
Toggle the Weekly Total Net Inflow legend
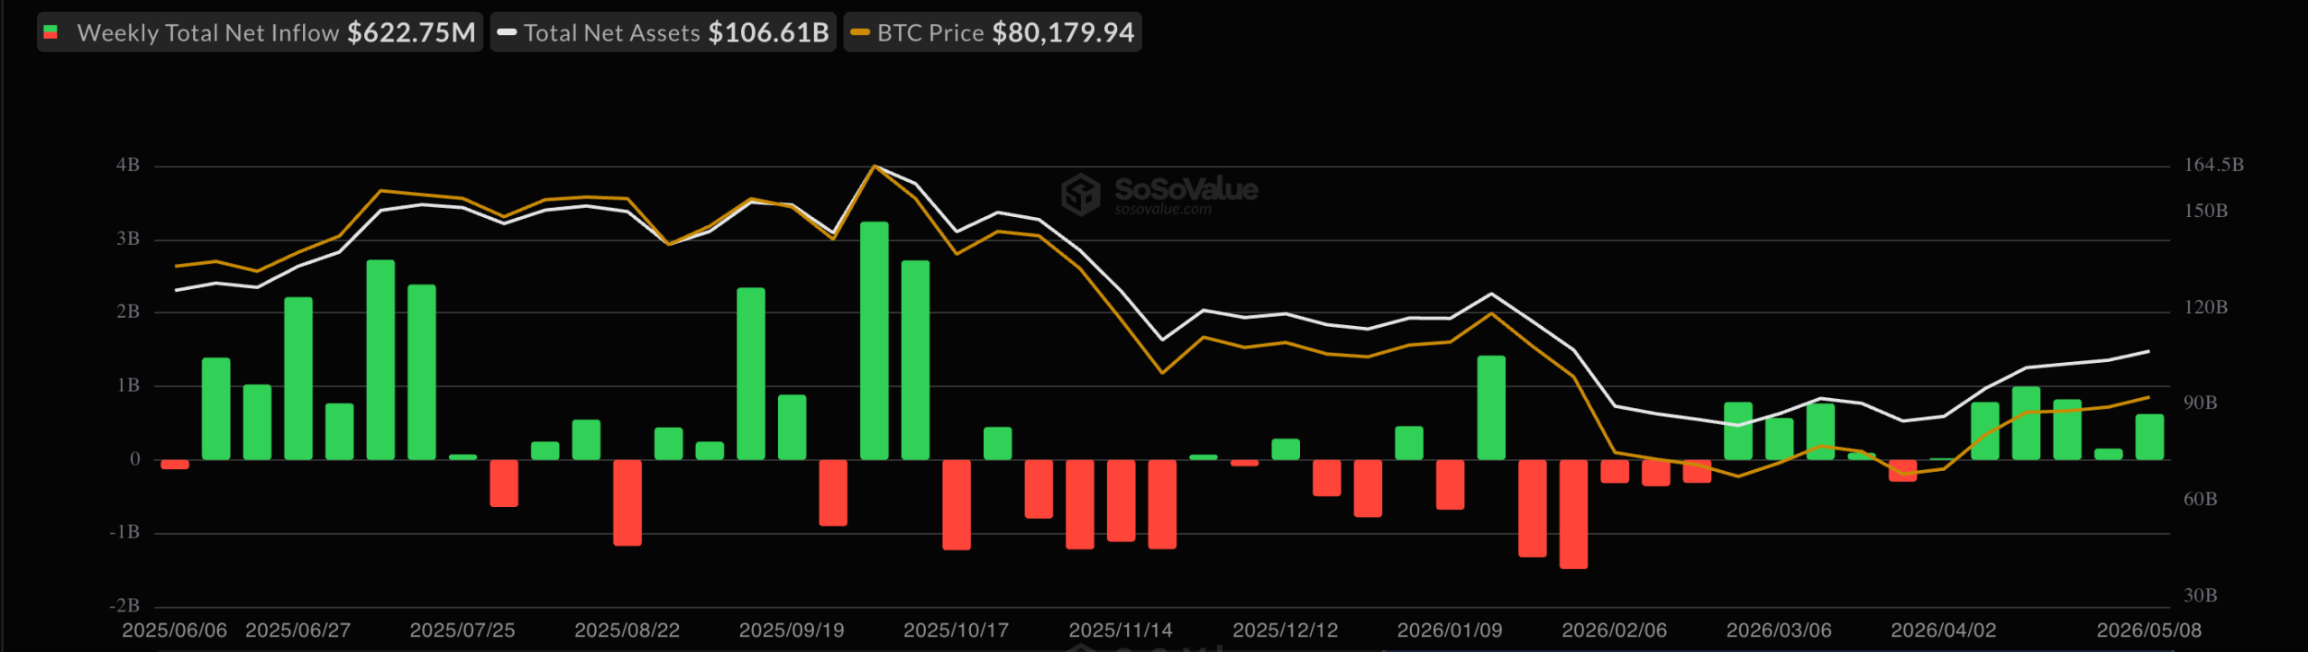click(x=260, y=32)
